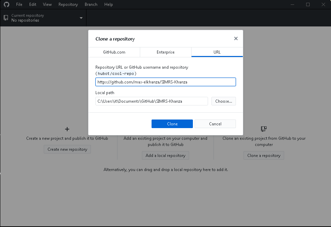Open the Repository menu
Viewport: 331px width, 227px height.
[68, 4]
